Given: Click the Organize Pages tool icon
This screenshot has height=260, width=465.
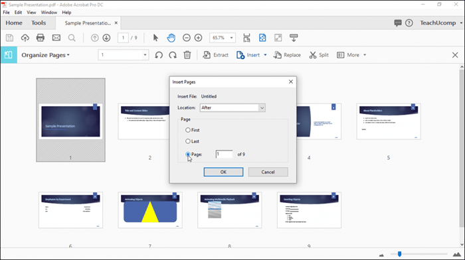Looking at the screenshot, I should click(9, 55).
